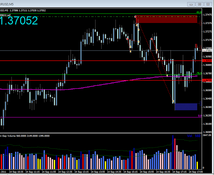Click the 14 Sep 14:35 time label
Image resolution: width=214 pixels, height=175 pixels.
(x=114, y=172)
